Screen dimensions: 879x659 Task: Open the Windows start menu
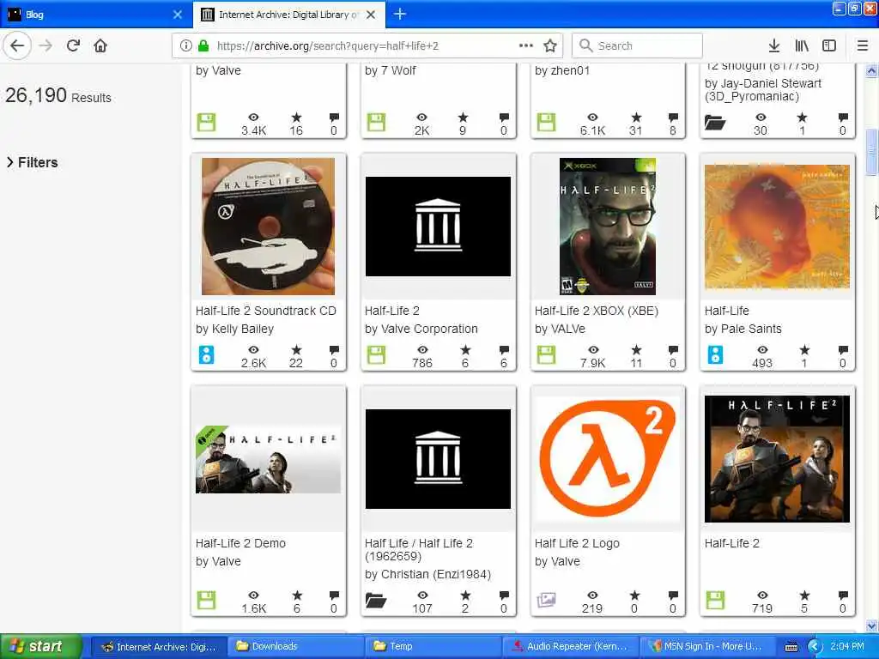(x=40, y=647)
